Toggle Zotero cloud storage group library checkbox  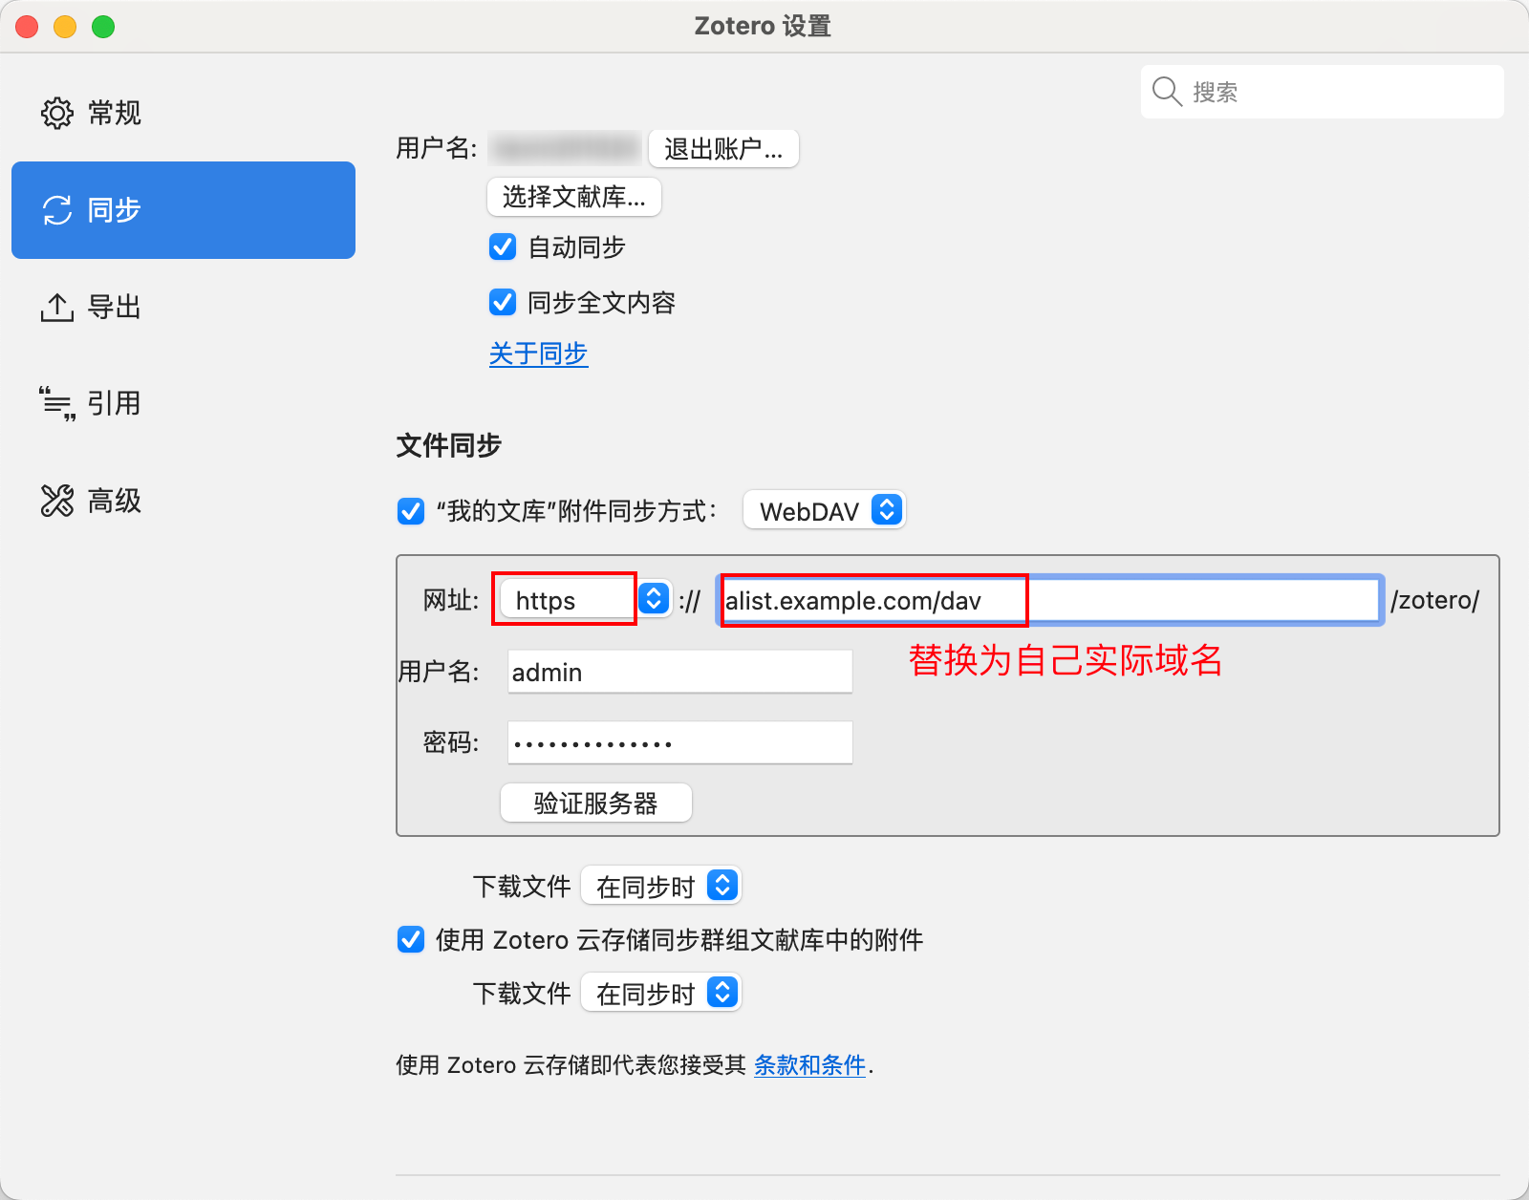(x=411, y=940)
